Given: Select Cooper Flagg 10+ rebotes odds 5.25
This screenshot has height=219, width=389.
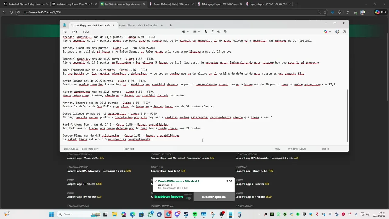Looking at the screenshot, I should [84, 197].
